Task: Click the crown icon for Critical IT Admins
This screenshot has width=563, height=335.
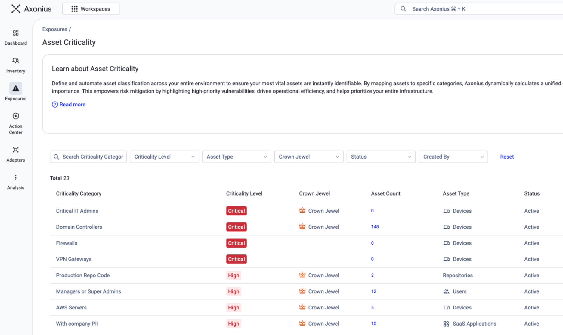Action: (302, 210)
